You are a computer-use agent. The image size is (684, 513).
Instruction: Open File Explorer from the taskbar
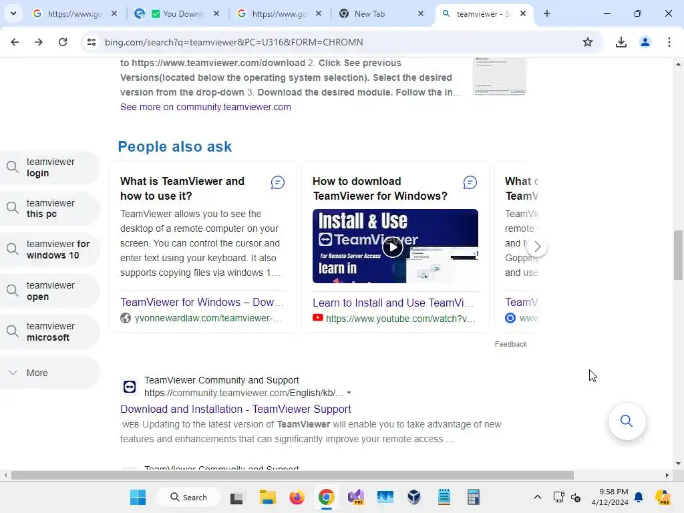(267, 497)
